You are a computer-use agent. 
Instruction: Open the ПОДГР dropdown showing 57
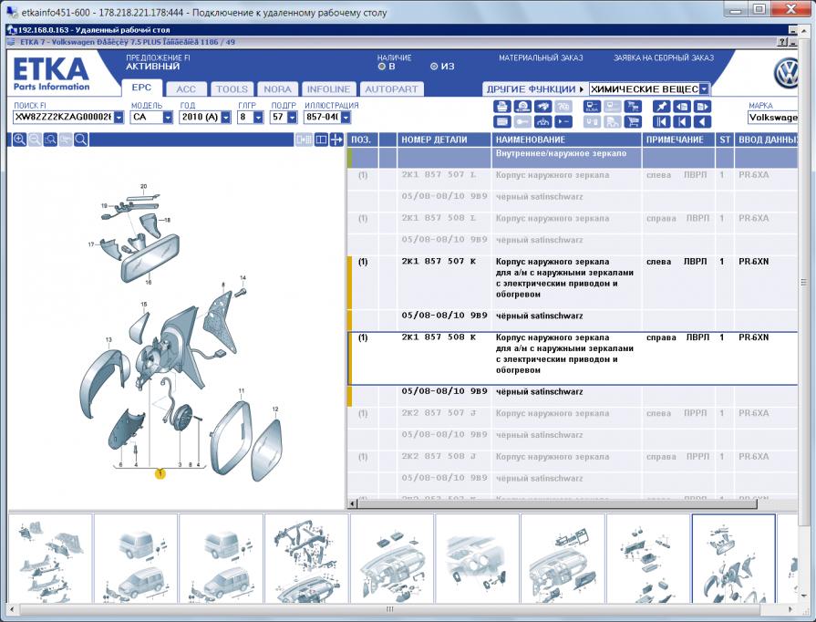coord(293,118)
